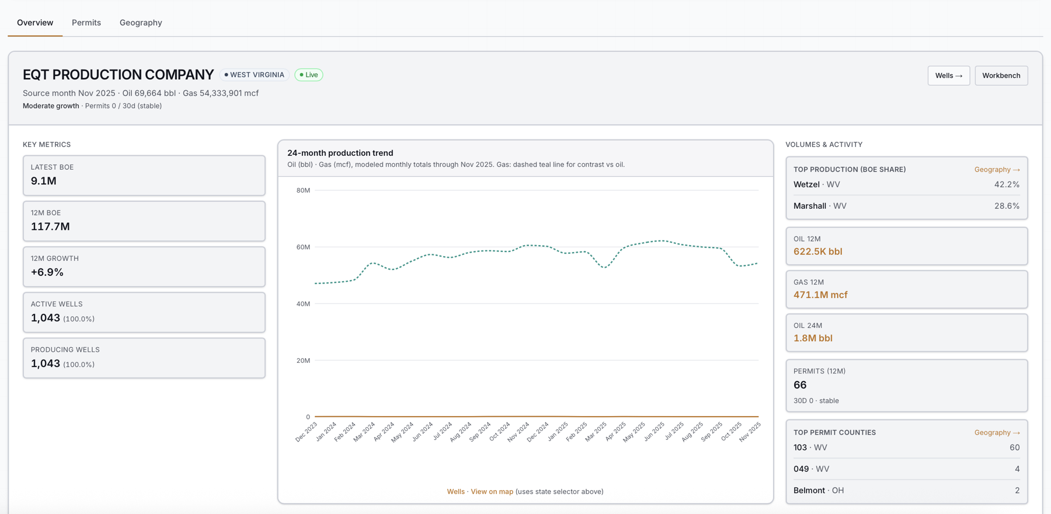Click the Moderate growth label
Viewport: 1051px width, 514px height.
(x=51, y=106)
